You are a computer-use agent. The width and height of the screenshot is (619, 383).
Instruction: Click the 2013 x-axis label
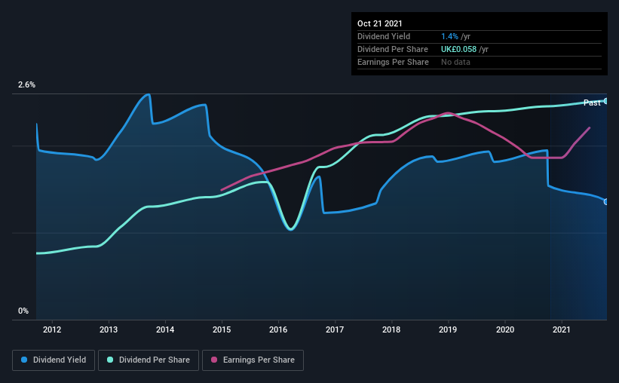point(109,329)
